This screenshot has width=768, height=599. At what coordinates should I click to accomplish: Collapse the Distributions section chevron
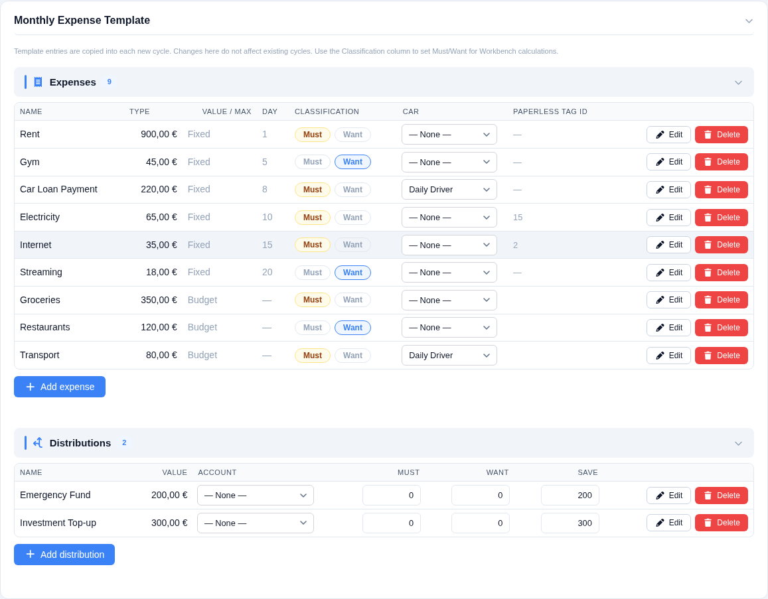pos(739,443)
